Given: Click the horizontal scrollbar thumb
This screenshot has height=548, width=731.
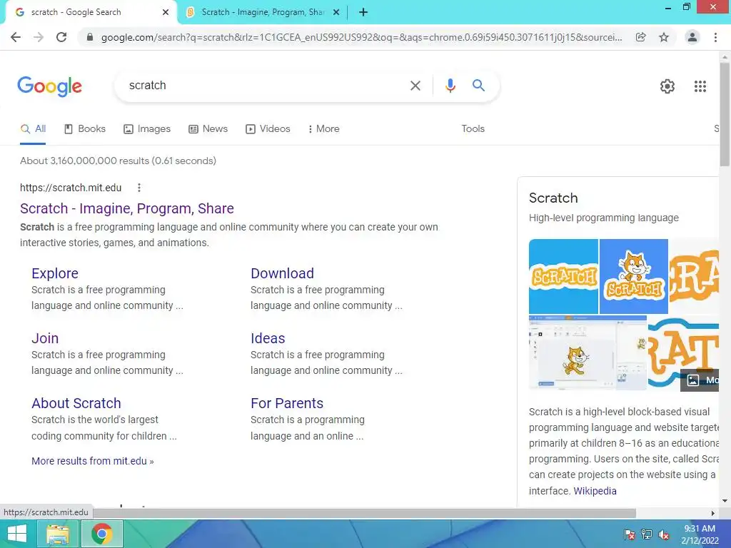Looking at the screenshot, I should [363, 513].
